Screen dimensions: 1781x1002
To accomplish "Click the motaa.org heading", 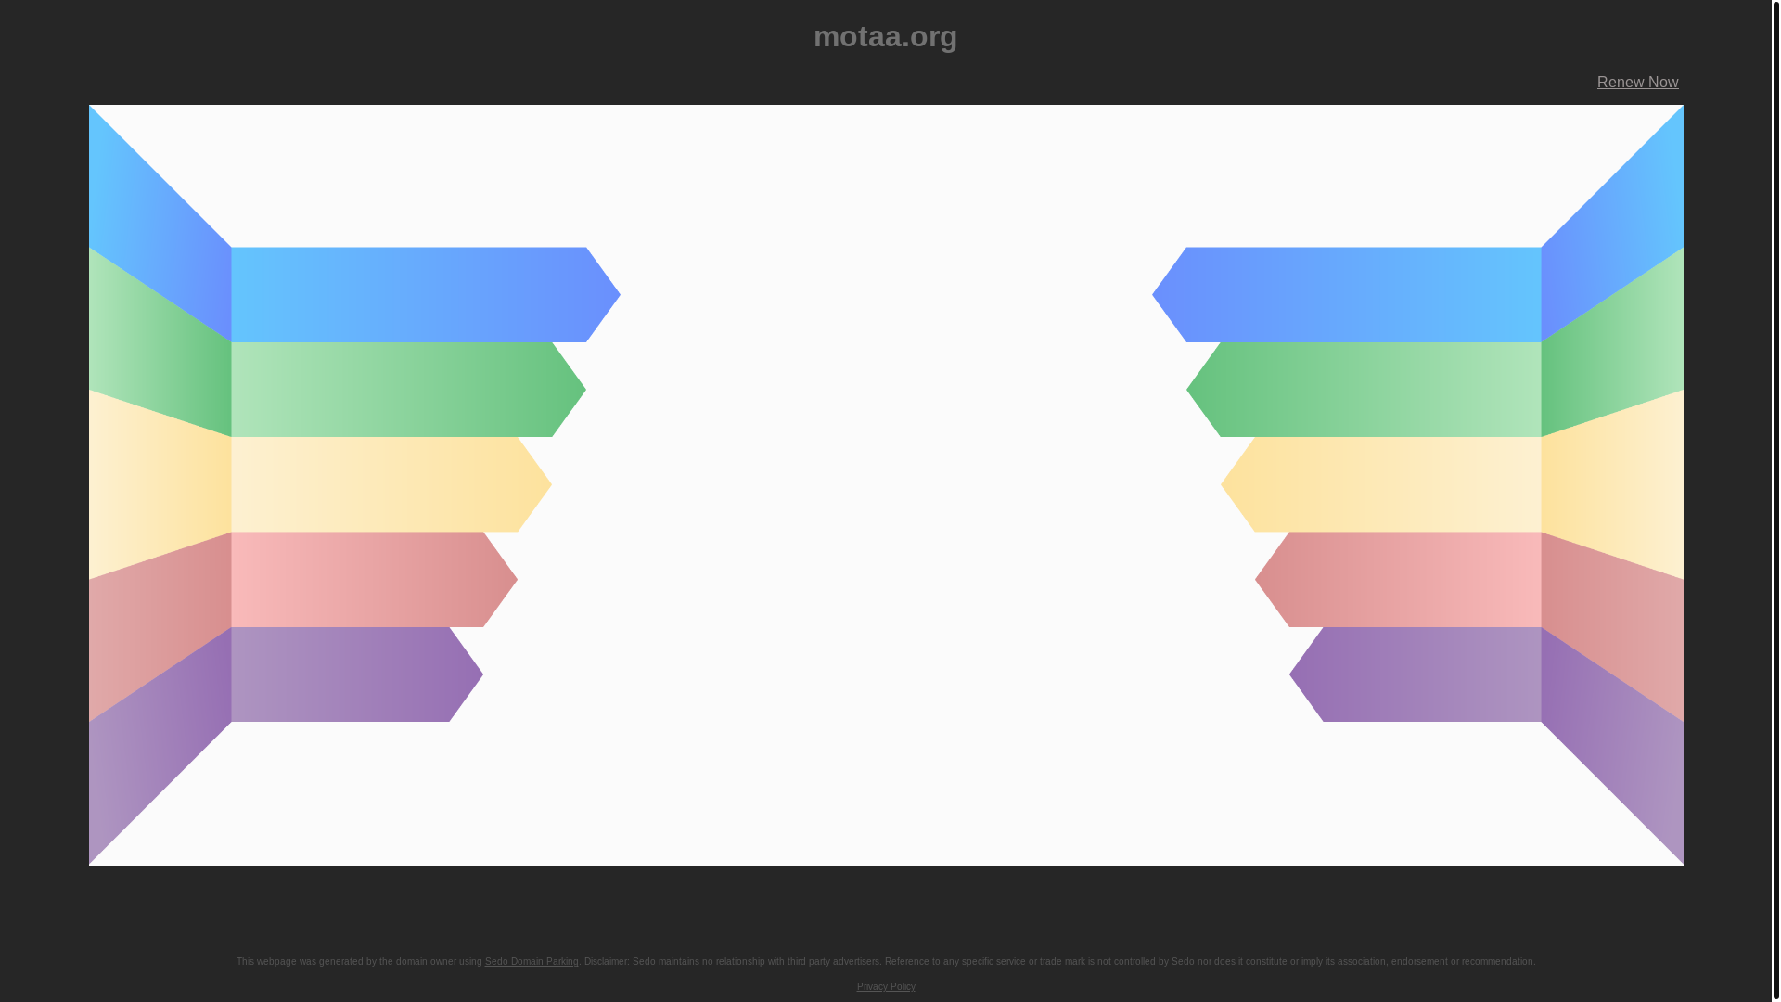I will (x=885, y=36).
